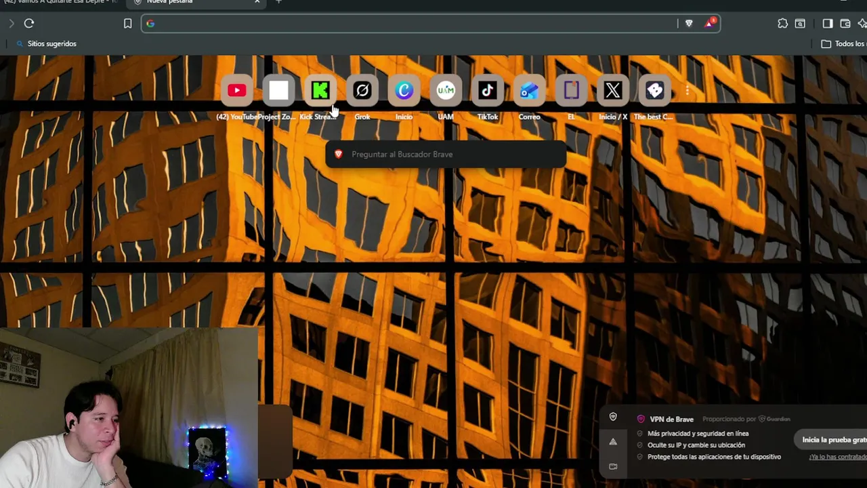Open the Canva Inicio shortcut
Viewport: 867px width, 488px height.
click(x=404, y=90)
